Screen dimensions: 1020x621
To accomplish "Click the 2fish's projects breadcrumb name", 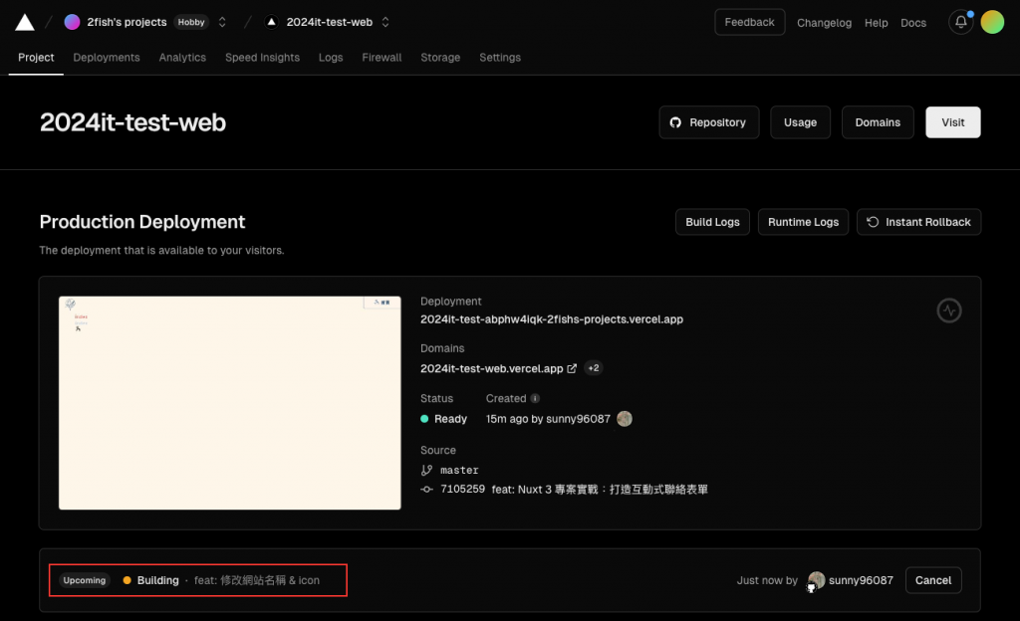I will [x=127, y=22].
